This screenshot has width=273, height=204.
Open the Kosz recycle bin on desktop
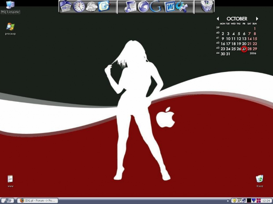pos(260,179)
